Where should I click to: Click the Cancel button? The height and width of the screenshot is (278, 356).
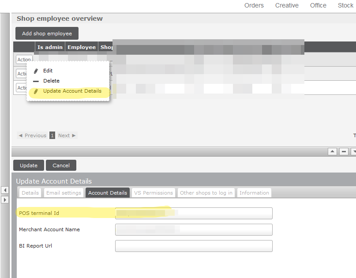(61, 165)
